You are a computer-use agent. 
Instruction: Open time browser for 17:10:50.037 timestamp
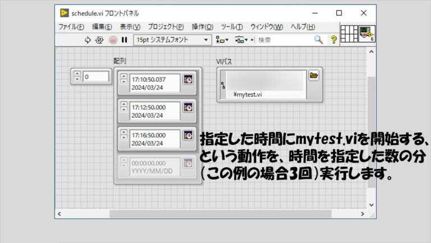click(x=189, y=80)
